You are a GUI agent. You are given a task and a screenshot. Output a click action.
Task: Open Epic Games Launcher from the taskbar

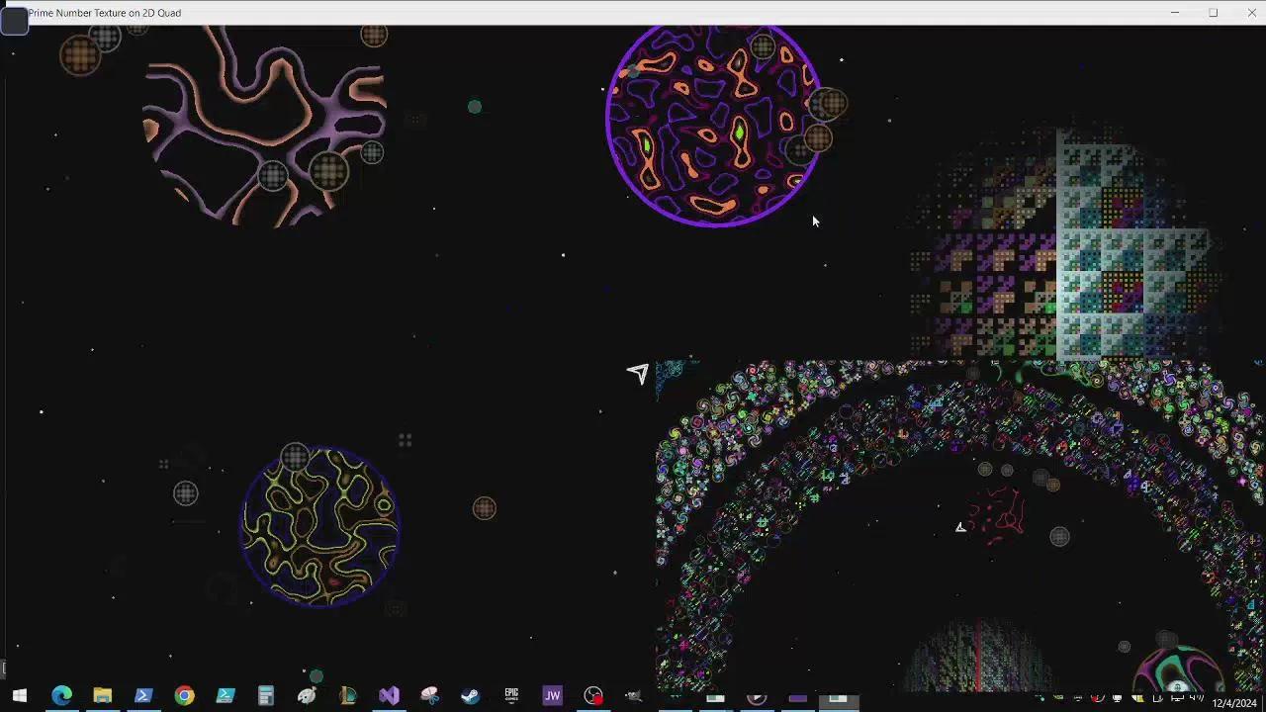coord(511,695)
